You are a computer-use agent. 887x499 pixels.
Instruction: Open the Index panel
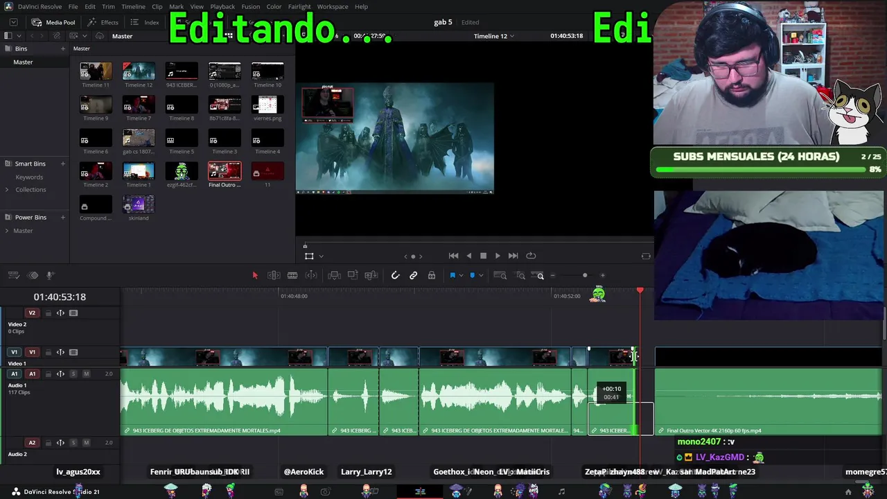point(145,22)
